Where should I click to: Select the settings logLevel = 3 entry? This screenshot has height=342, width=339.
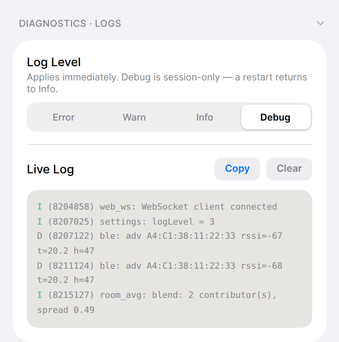pos(126,221)
